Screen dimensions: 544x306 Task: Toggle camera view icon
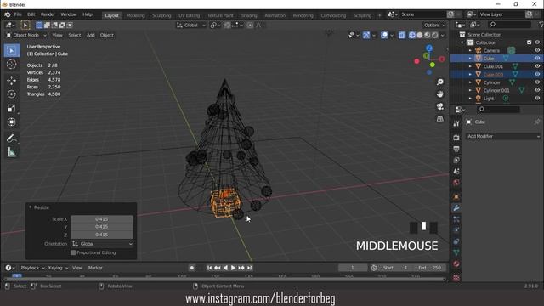tap(440, 106)
